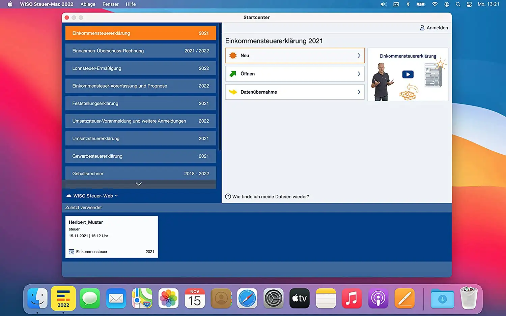The width and height of the screenshot is (506, 316).
Task: Play the Einkommensteuererklärung intro video
Action: coord(408,74)
